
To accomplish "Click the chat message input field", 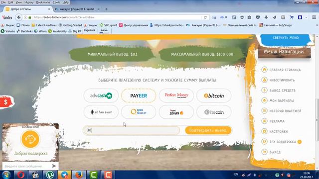I will (26, 166).
